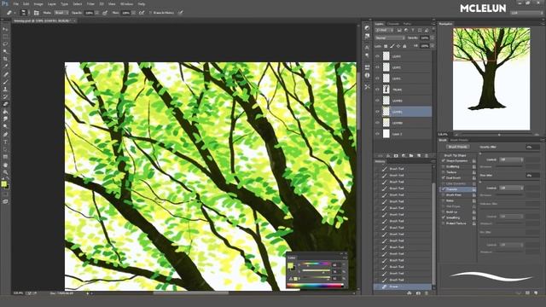The image size is (546, 307).
Task: Toggle the Brush panel from options bar
Action: [x=36, y=13]
